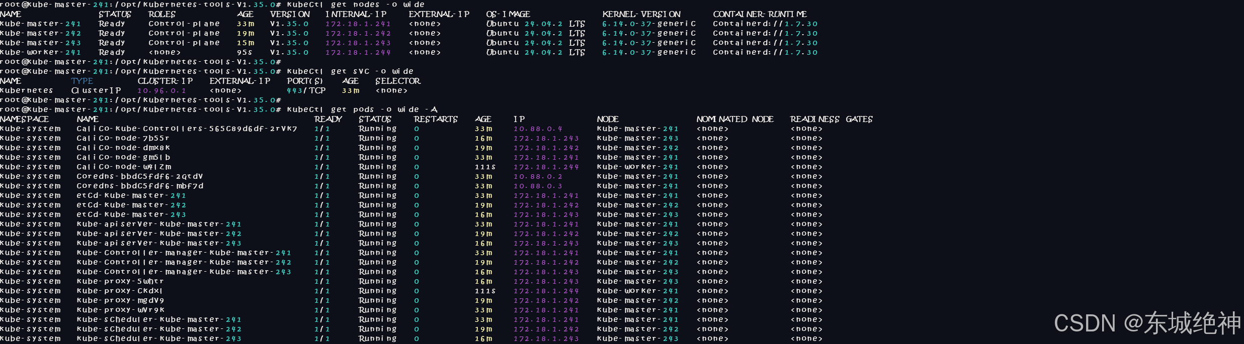
Task: Select pod name kube-apiserver-kube-master-243
Action: (x=159, y=244)
